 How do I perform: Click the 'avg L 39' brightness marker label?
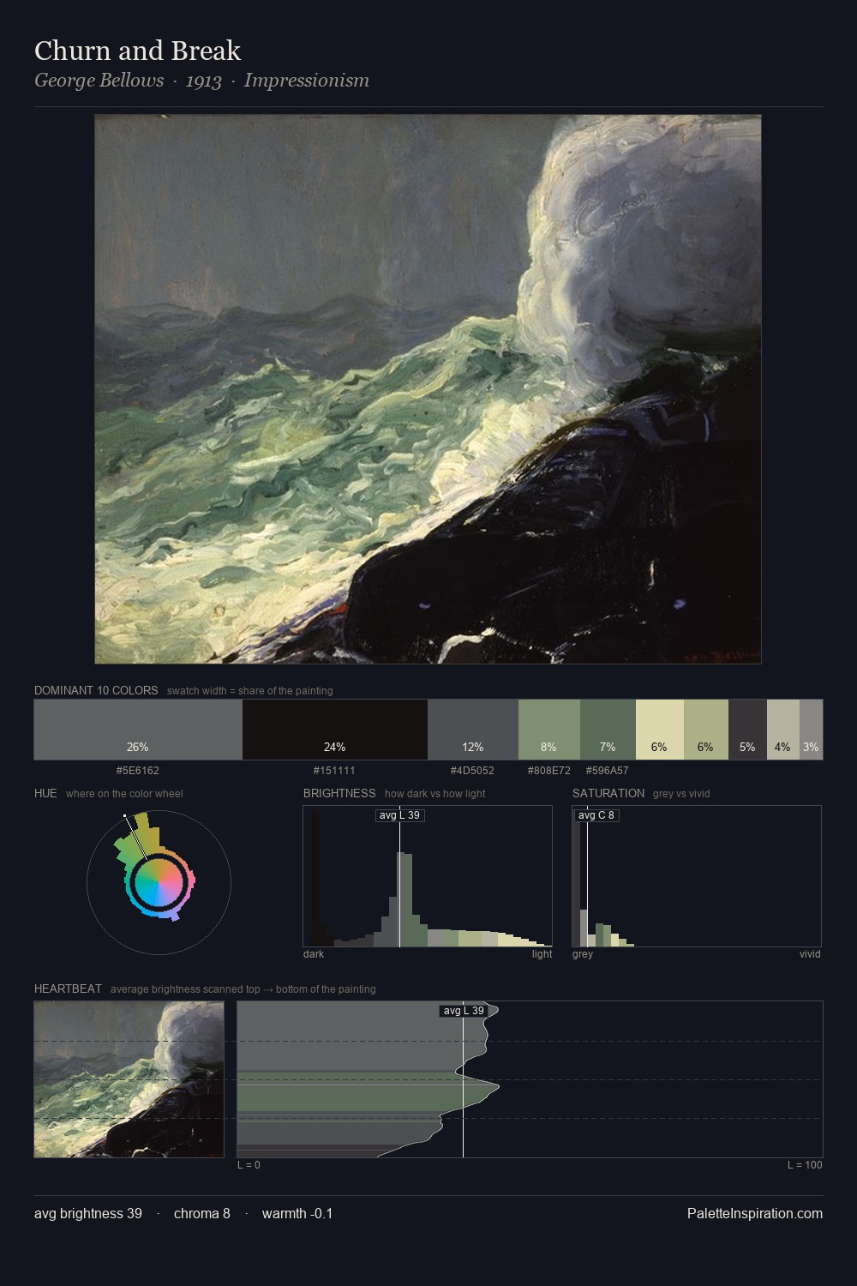[400, 814]
